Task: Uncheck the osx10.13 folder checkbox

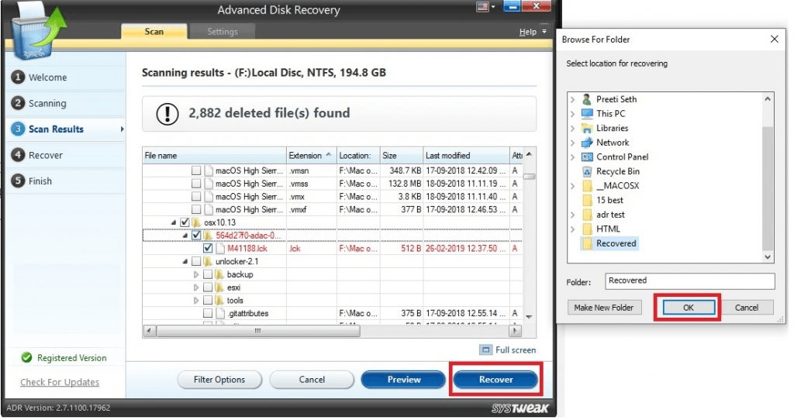Action: click(185, 222)
